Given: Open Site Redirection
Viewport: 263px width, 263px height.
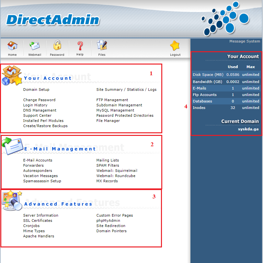Looking at the screenshot, I should pyautogui.click(x=111, y=226).
